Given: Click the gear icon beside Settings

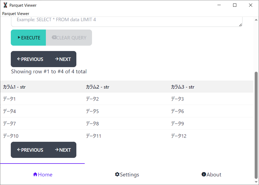Looking at the screenshot, I should [x=117, y=174].
